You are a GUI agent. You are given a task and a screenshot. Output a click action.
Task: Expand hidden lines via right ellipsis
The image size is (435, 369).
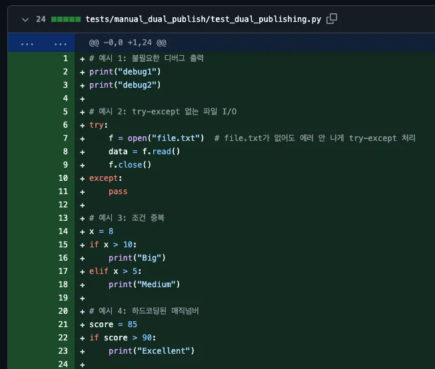coord(60,43)
